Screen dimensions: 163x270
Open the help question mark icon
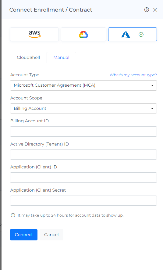[147, 10]
